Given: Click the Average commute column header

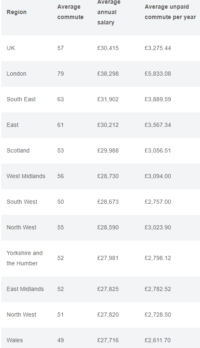Looking at the screenshot, I should (70, 12).
